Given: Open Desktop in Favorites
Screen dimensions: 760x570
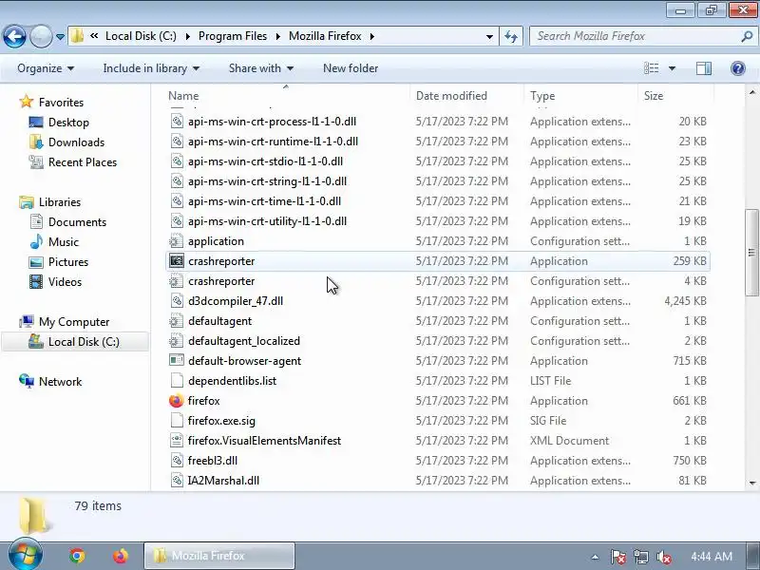Looking at the screenshot, I should (x=68, y=123).
